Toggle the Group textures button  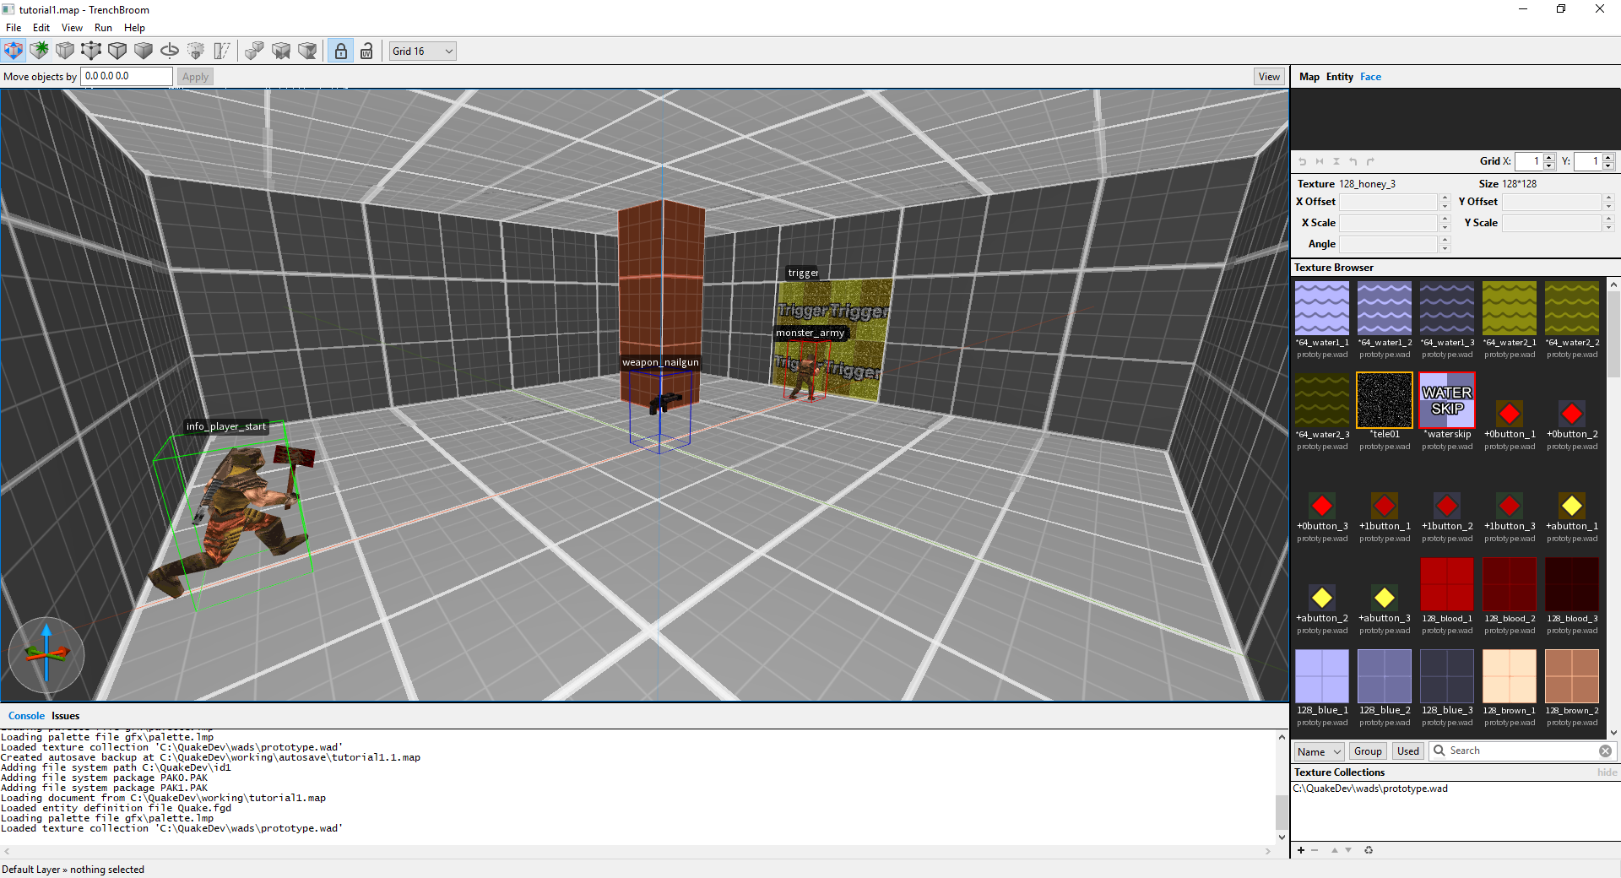click(1368, 751)
